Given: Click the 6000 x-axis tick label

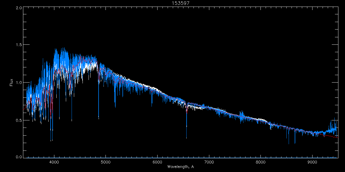Looking at the screenshot, I should point(157,162).
